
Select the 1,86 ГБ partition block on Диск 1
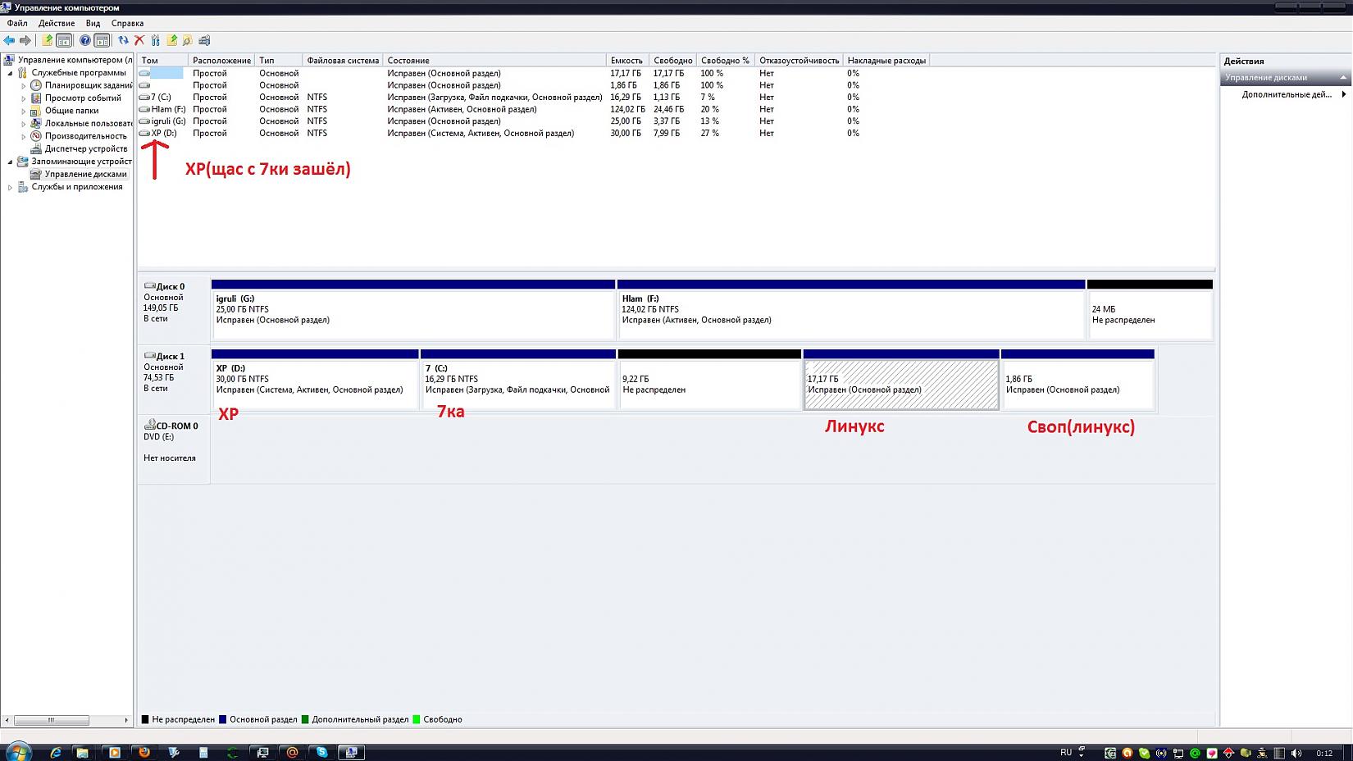[1077, 380]
